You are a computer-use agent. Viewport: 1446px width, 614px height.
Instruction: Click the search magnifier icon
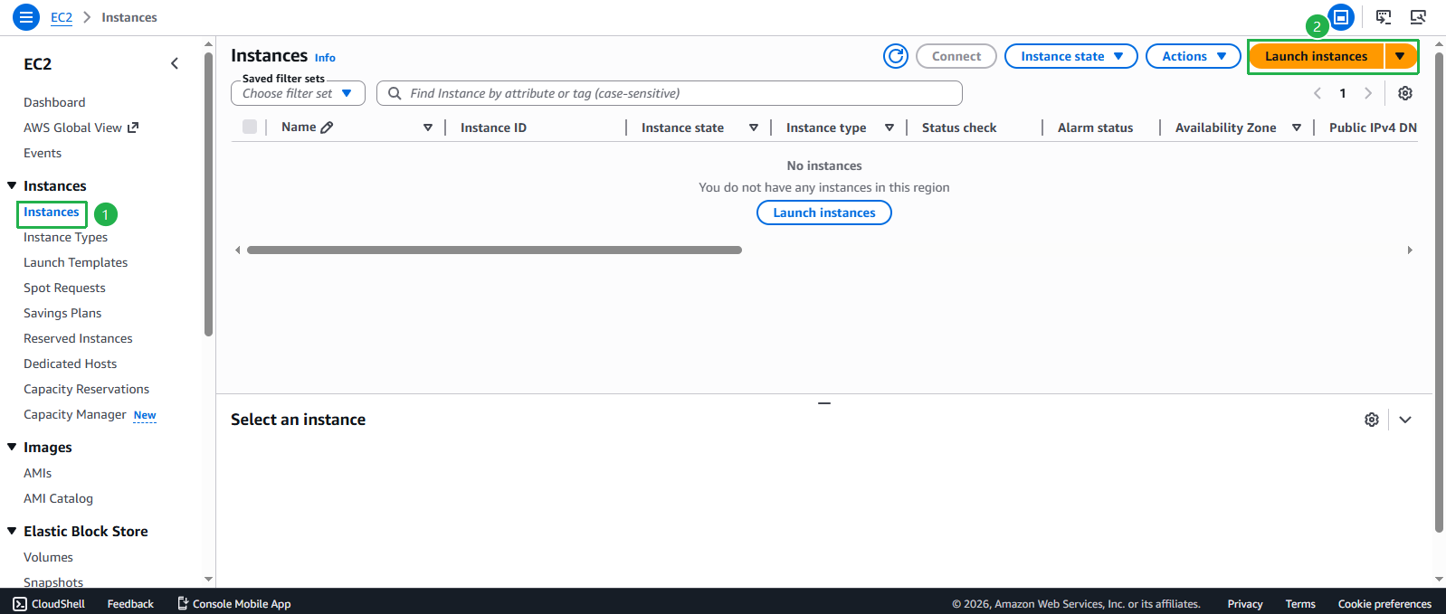[395, 93]
